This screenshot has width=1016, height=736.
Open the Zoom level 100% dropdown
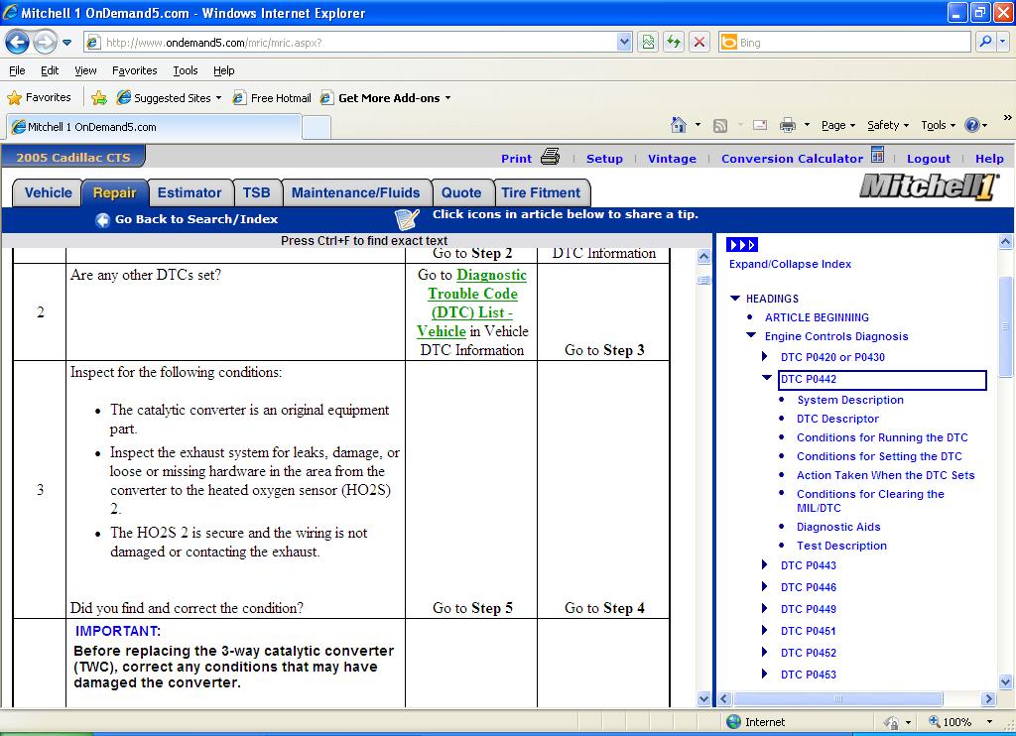point(988,722)
